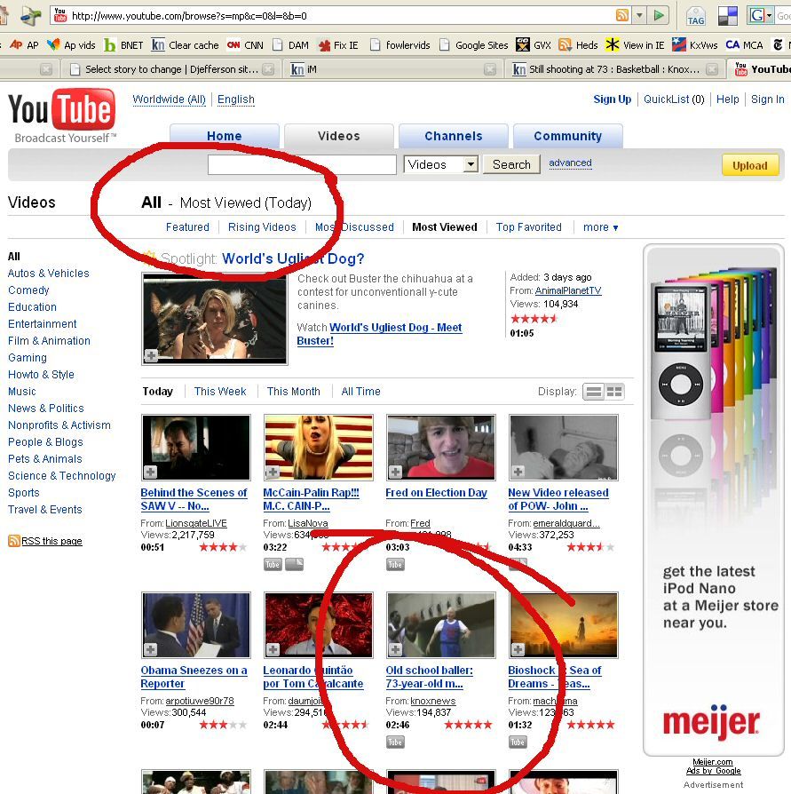
Task: Add World's Ugliest Dog to QuickList
Action: 151,356
